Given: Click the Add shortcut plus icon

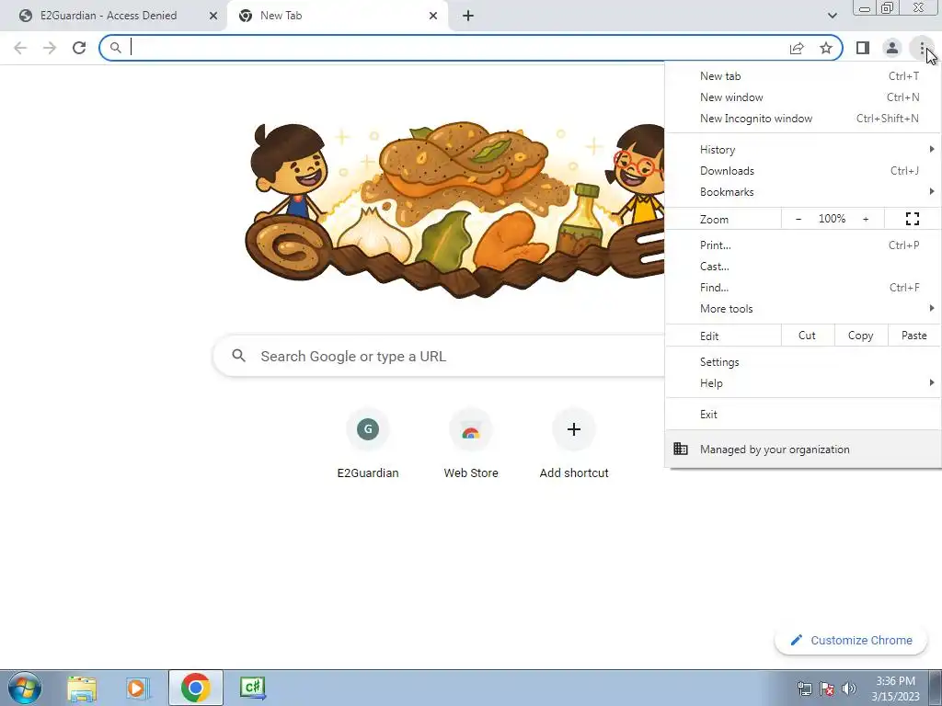Looking at the screenshot, I should point(574,429).
